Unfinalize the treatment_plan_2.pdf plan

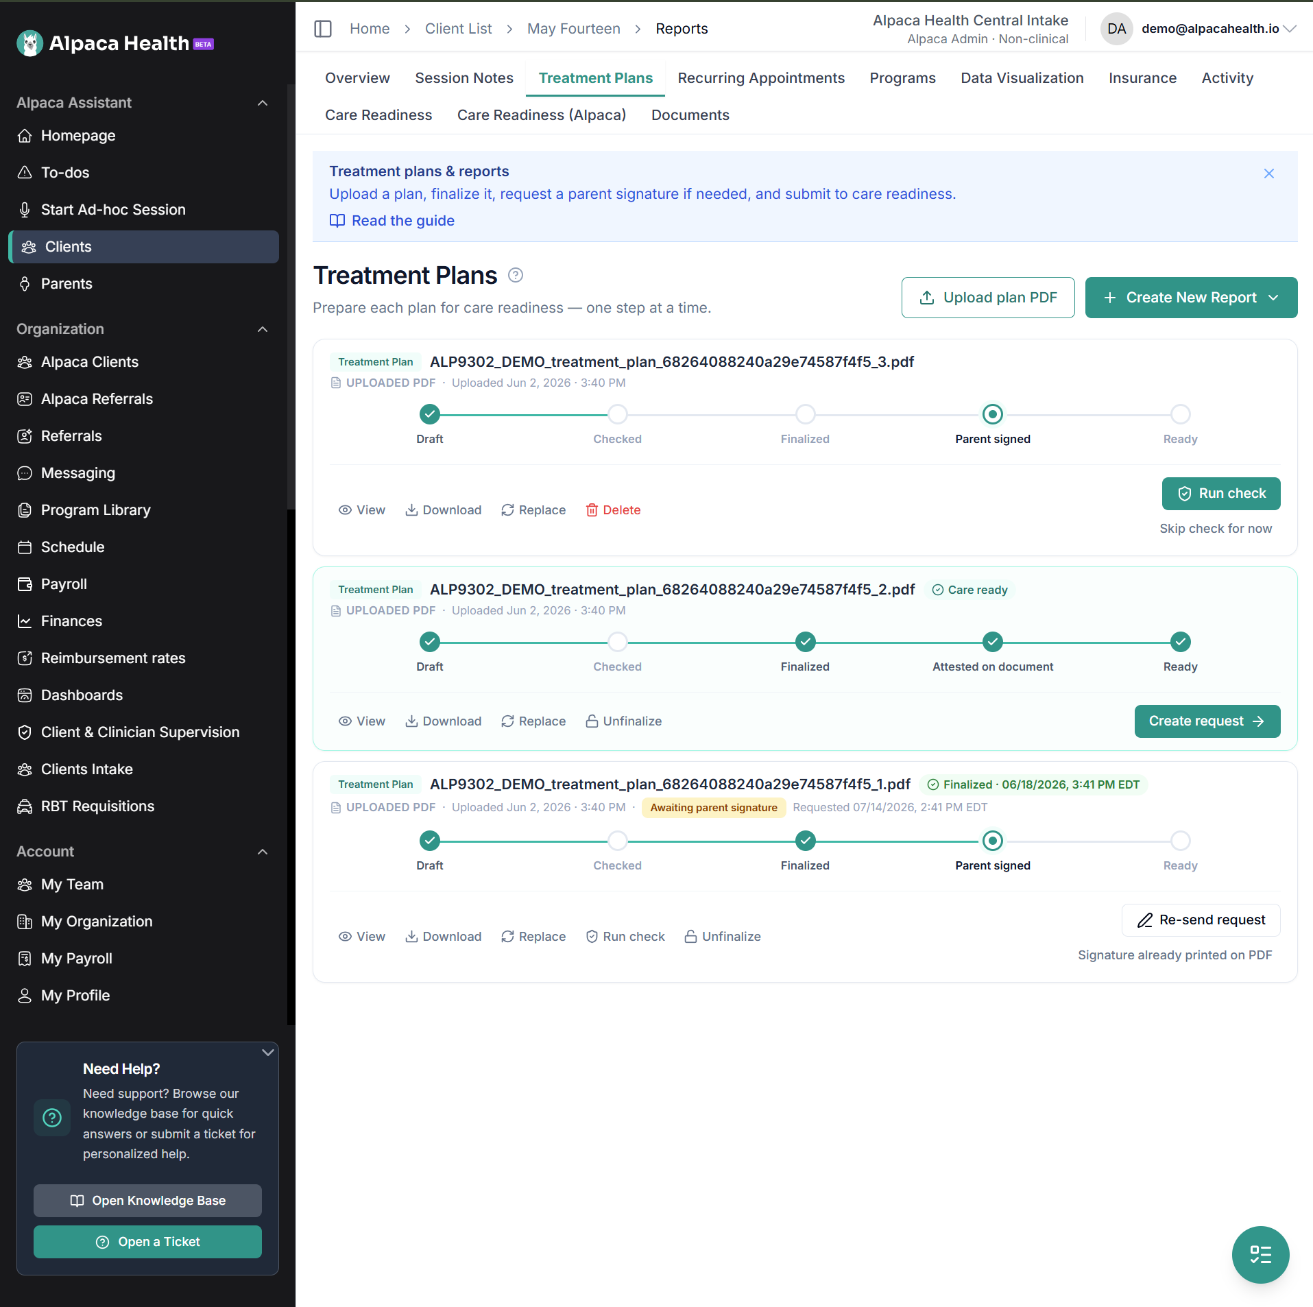pyautogui.click(x=624, y=721)
